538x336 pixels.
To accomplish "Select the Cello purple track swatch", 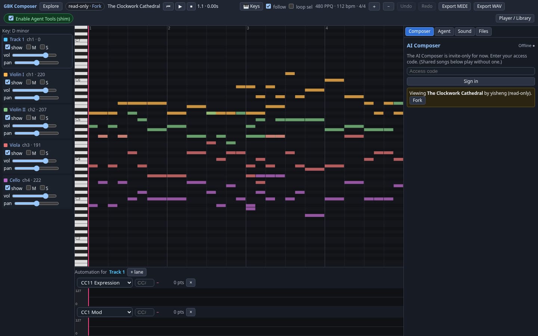I will [x=6, y=180].
